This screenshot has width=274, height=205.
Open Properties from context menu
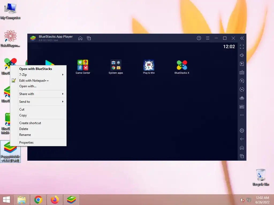(x=39, y=143)
